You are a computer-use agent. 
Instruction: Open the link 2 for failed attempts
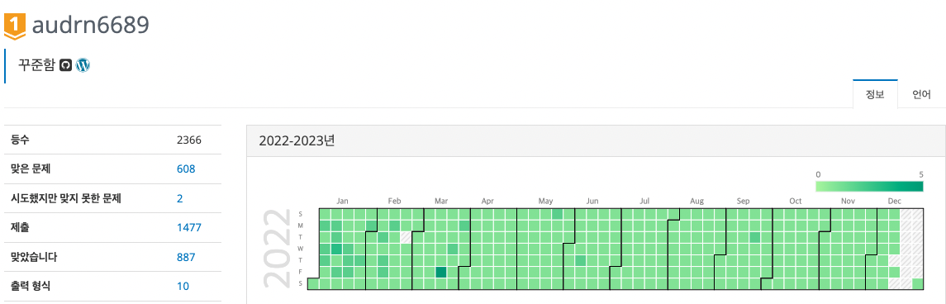[x=180, y=198]
